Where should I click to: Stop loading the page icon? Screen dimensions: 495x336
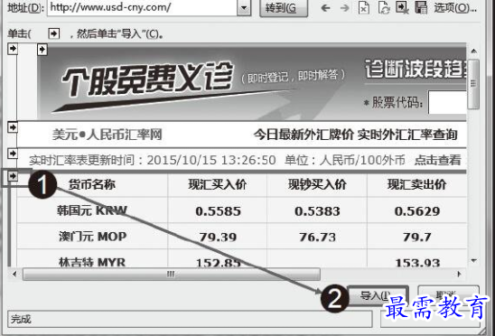click(x=364, y=7)
